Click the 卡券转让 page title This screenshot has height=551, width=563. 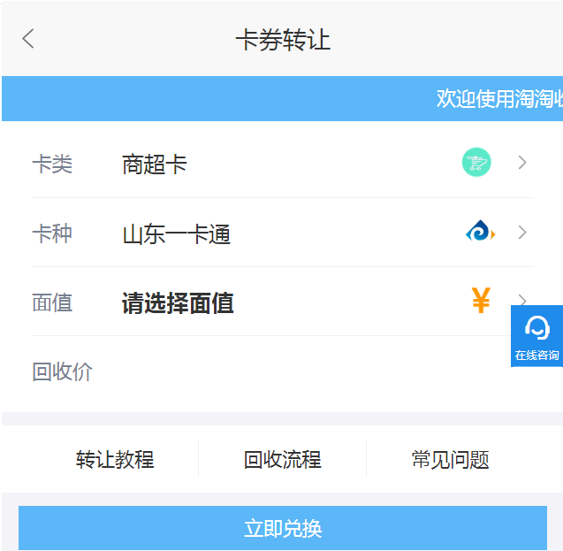(282, 40)
